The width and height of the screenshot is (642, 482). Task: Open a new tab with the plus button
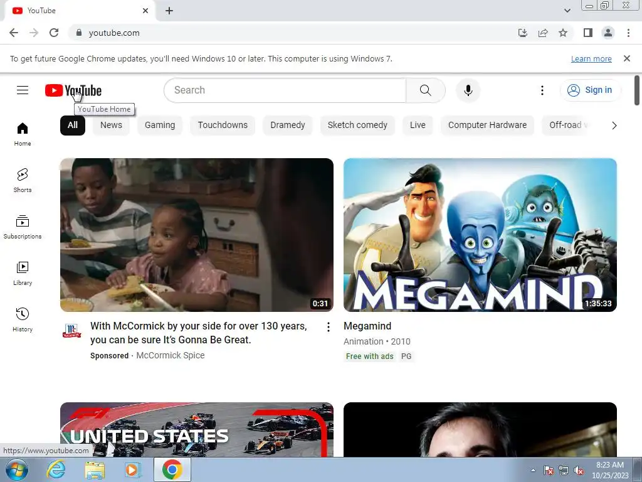pyautogui.click(x=169, y=11)
